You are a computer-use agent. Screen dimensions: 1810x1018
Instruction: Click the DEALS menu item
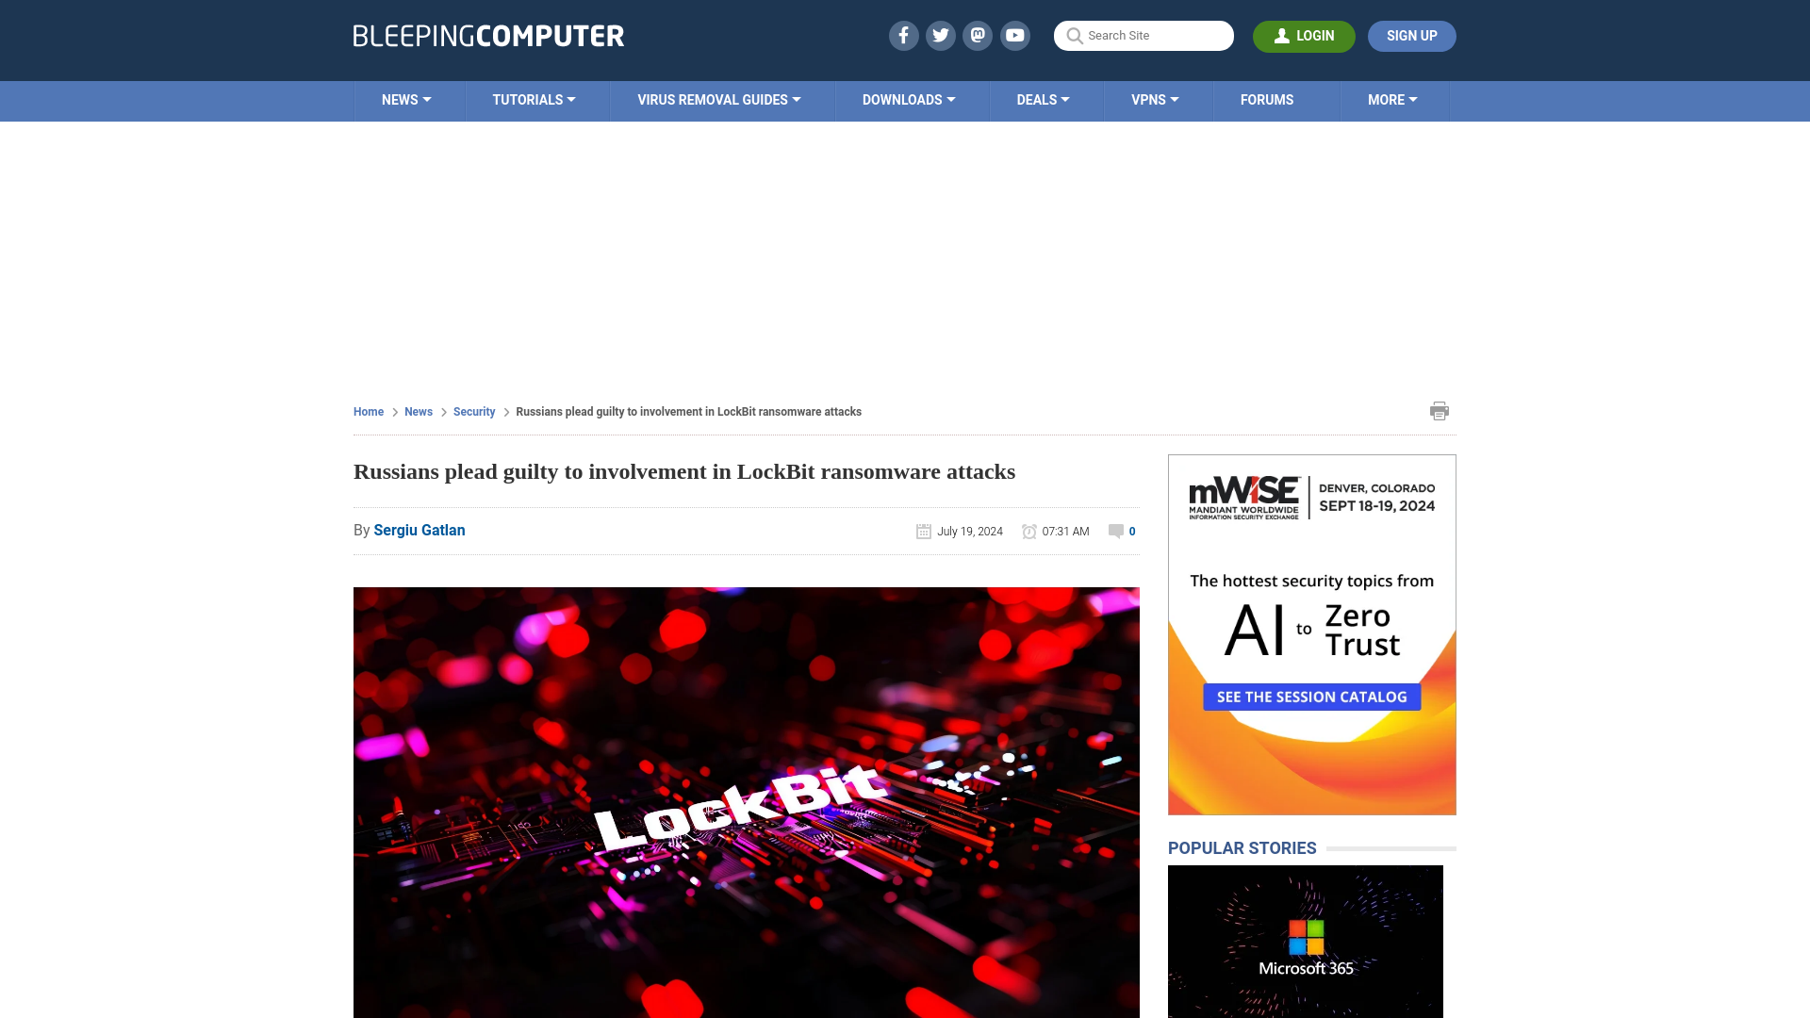[x=1042, y=99]
